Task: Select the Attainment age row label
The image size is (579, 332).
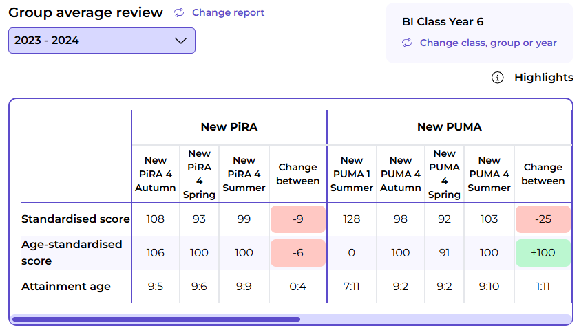Action: [x=66, y=287]
